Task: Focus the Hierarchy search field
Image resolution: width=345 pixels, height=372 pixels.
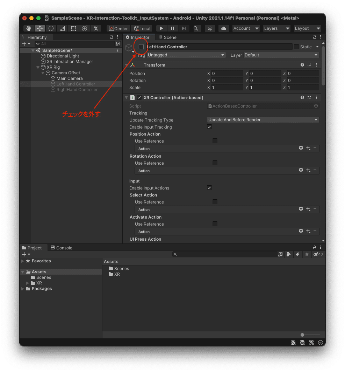Action: click(x=74, y=44)
